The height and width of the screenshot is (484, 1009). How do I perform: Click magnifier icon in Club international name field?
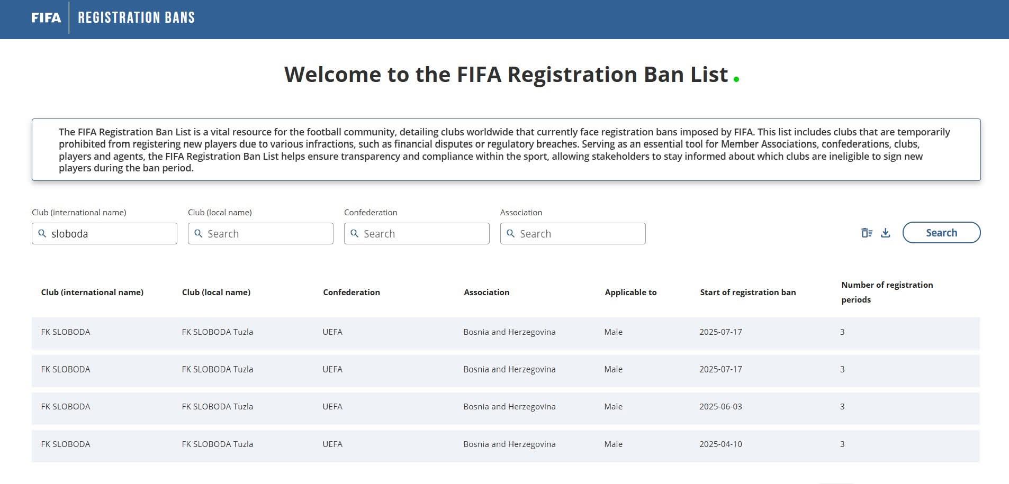[x=42, y=233]
